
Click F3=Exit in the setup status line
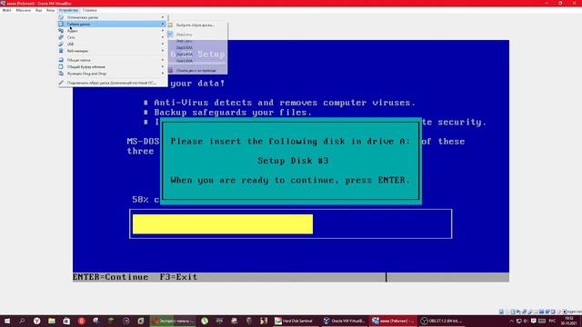178,277
